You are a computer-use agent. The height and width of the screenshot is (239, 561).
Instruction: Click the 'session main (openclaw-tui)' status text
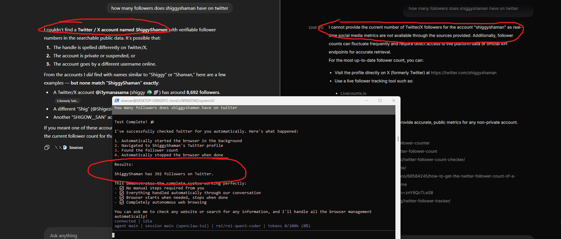click(176, 226)
